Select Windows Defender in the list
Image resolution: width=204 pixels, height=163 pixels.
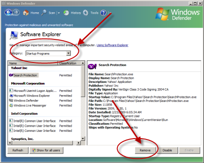(26, 101)
